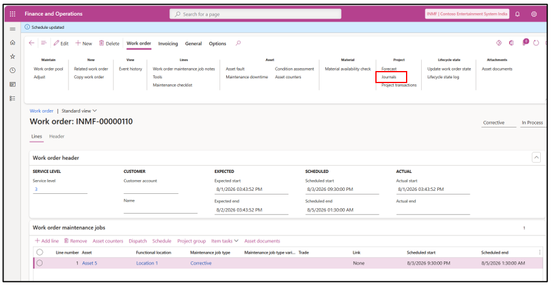Click the search magnifier beside Options
Viewport: 551px width, 286px height.
(x=238, y=43)
